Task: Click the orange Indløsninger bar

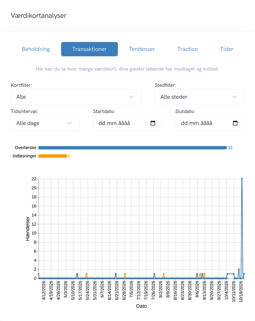Action: point(53,156)
